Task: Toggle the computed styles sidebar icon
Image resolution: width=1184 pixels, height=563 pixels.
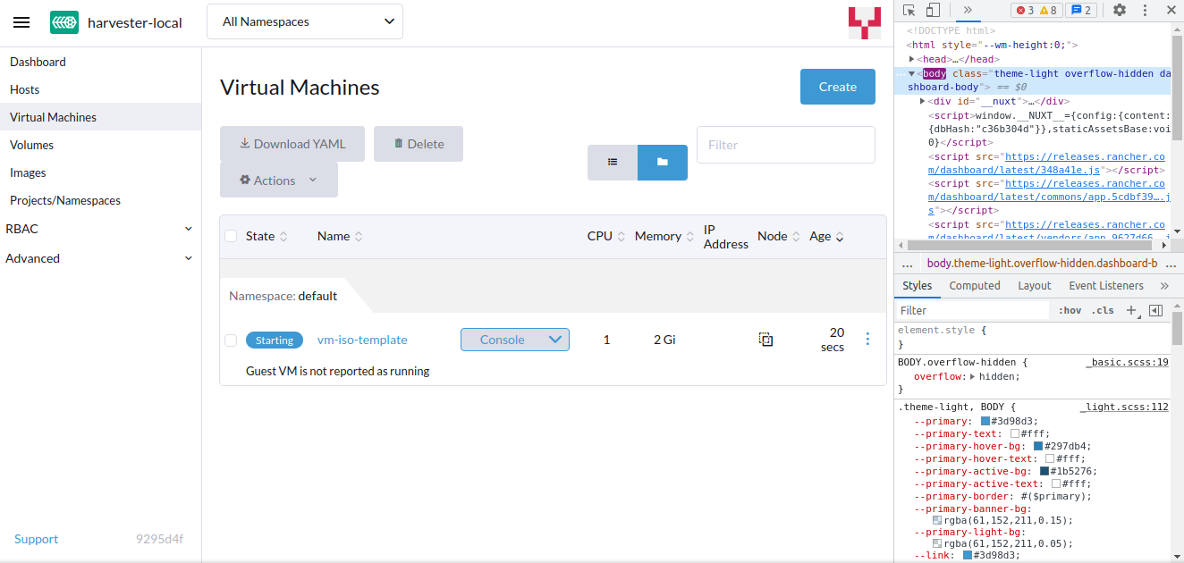Action: tap(1155, 310)
